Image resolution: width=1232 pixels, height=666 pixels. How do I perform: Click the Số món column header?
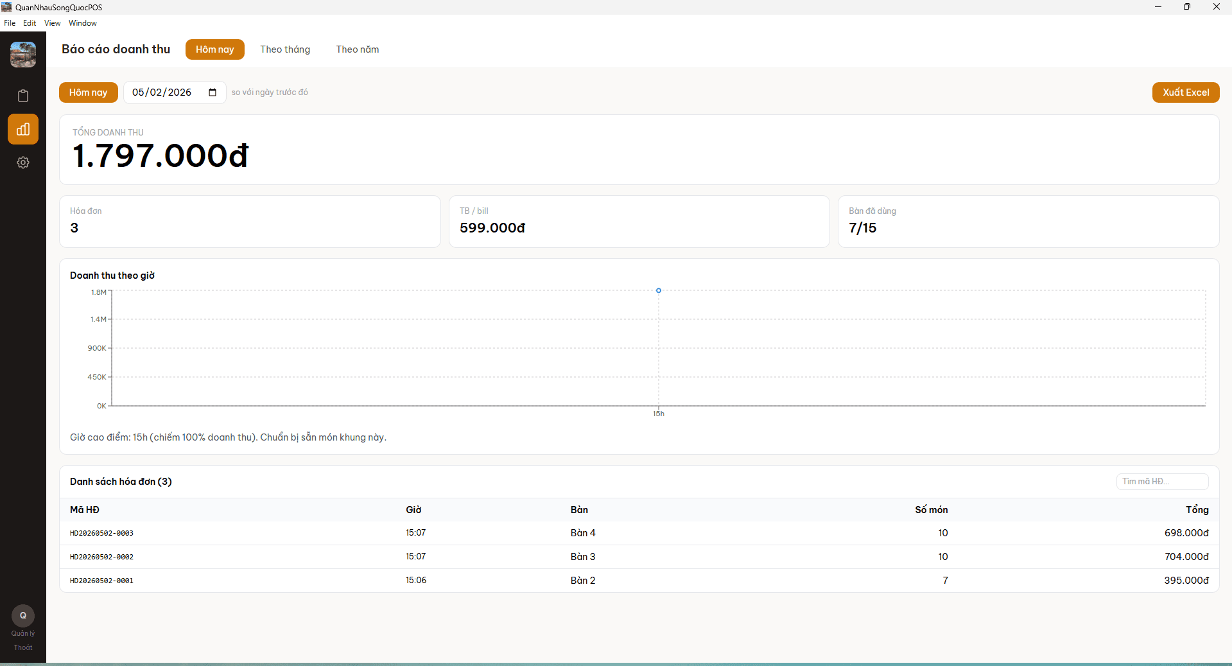coord(932,510)
